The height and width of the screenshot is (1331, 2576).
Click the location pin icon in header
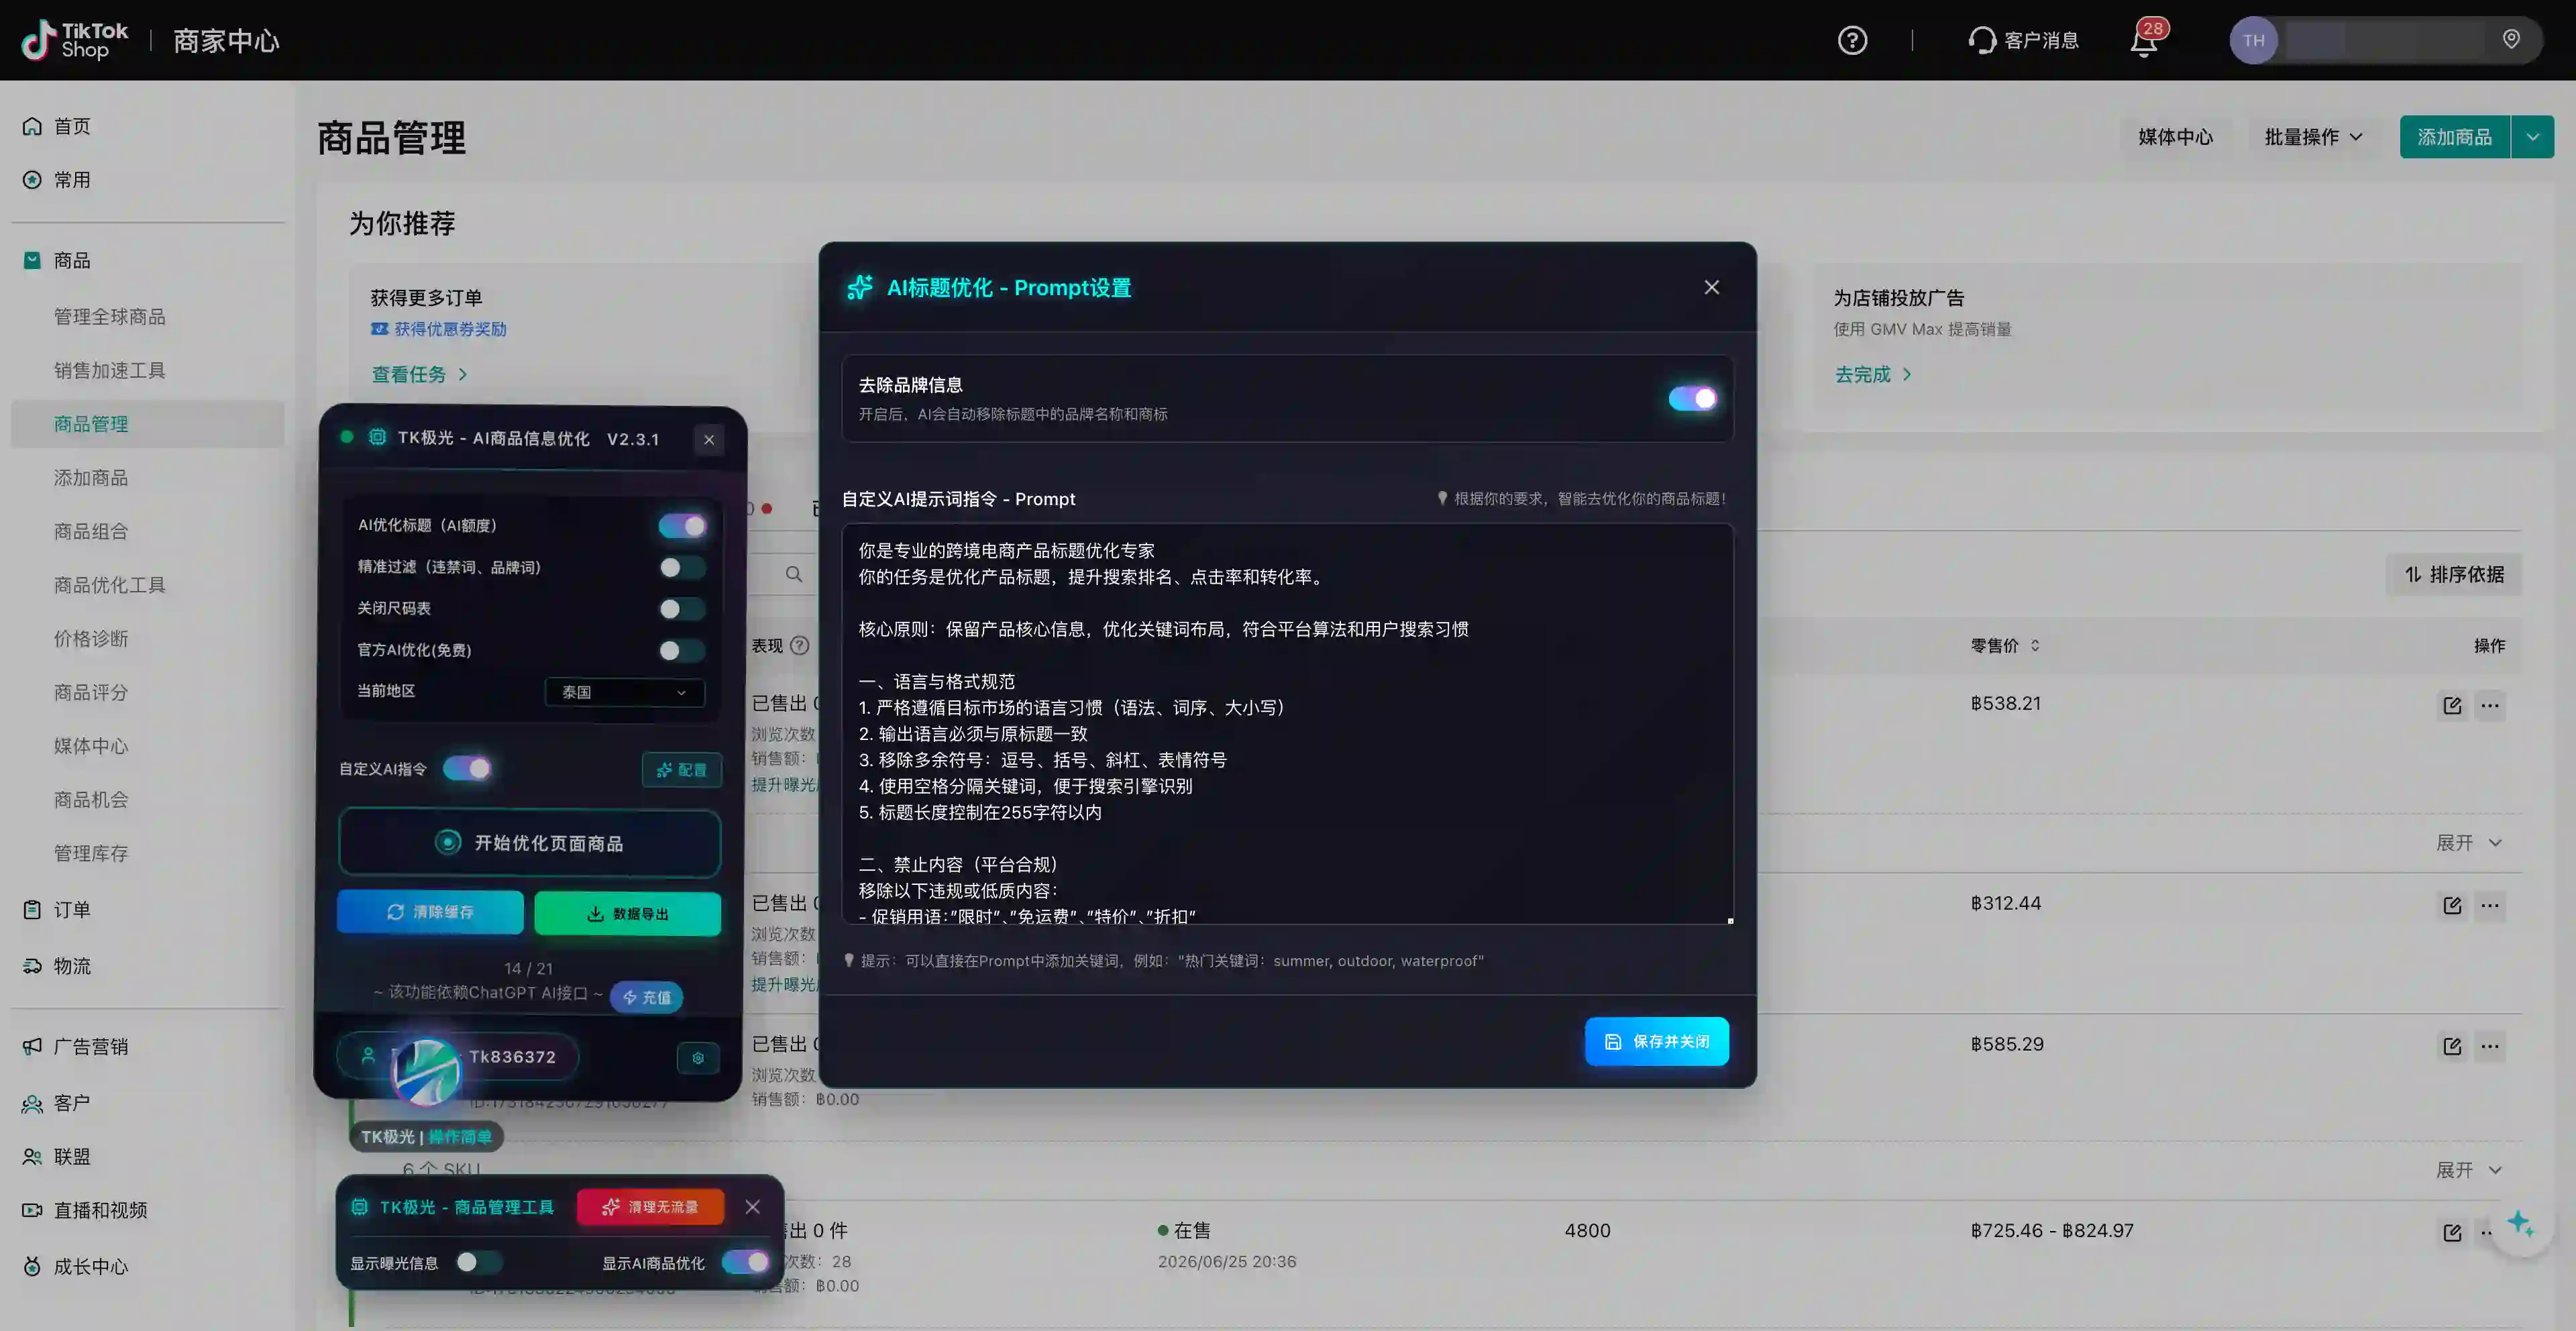pos(2511,39)
